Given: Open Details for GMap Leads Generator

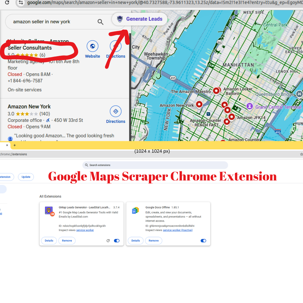Looking at the screenshot, I should 49,241.
